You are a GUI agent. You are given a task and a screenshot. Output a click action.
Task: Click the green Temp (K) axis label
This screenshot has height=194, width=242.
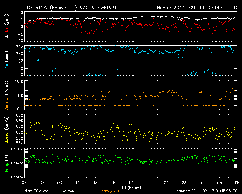coord(6,165)
